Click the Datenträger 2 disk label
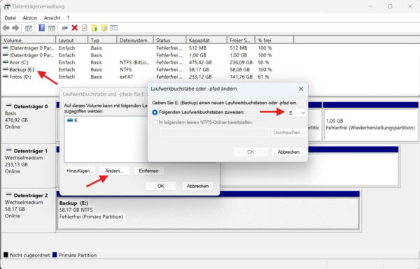420x269 pixels. (x=31, y=196)
